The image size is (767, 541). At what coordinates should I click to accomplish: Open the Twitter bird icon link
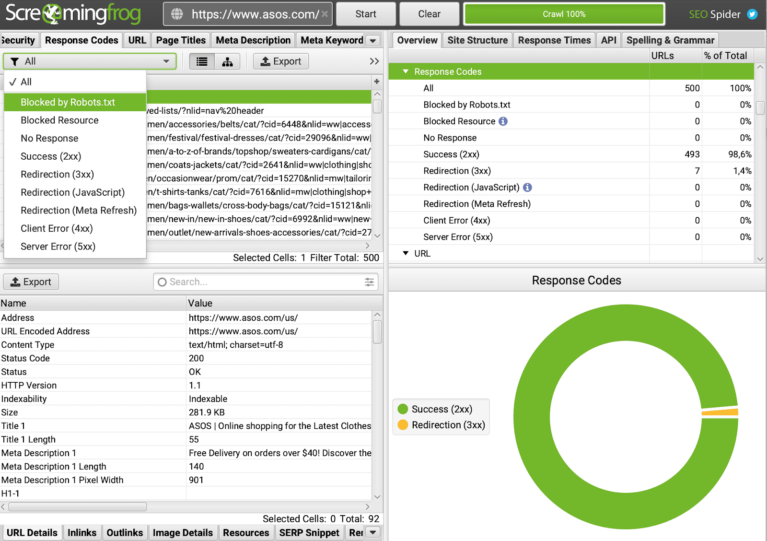pyautogui.click(x=752, y=14)
